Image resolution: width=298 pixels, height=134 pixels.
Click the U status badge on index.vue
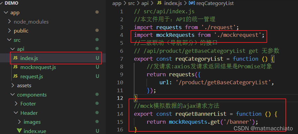pyautogui.click(x=97, y=131)
